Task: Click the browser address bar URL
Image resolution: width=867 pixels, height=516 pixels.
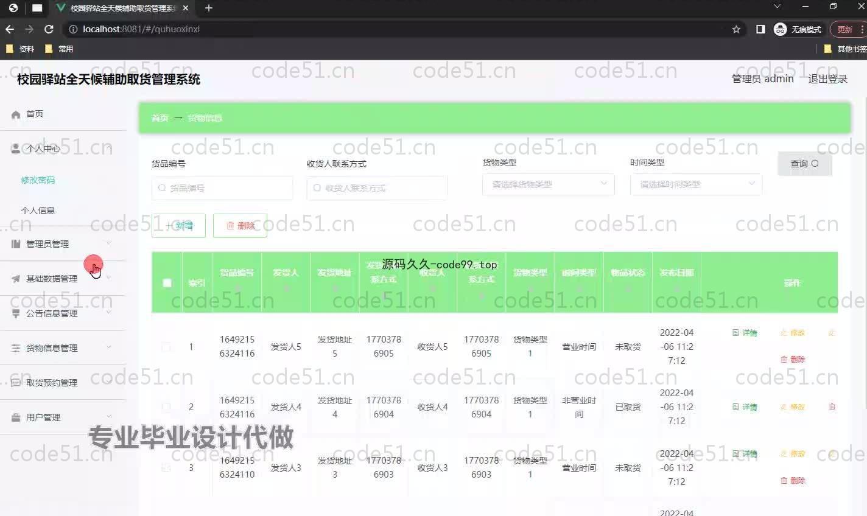Action: [x=141, y=29]
